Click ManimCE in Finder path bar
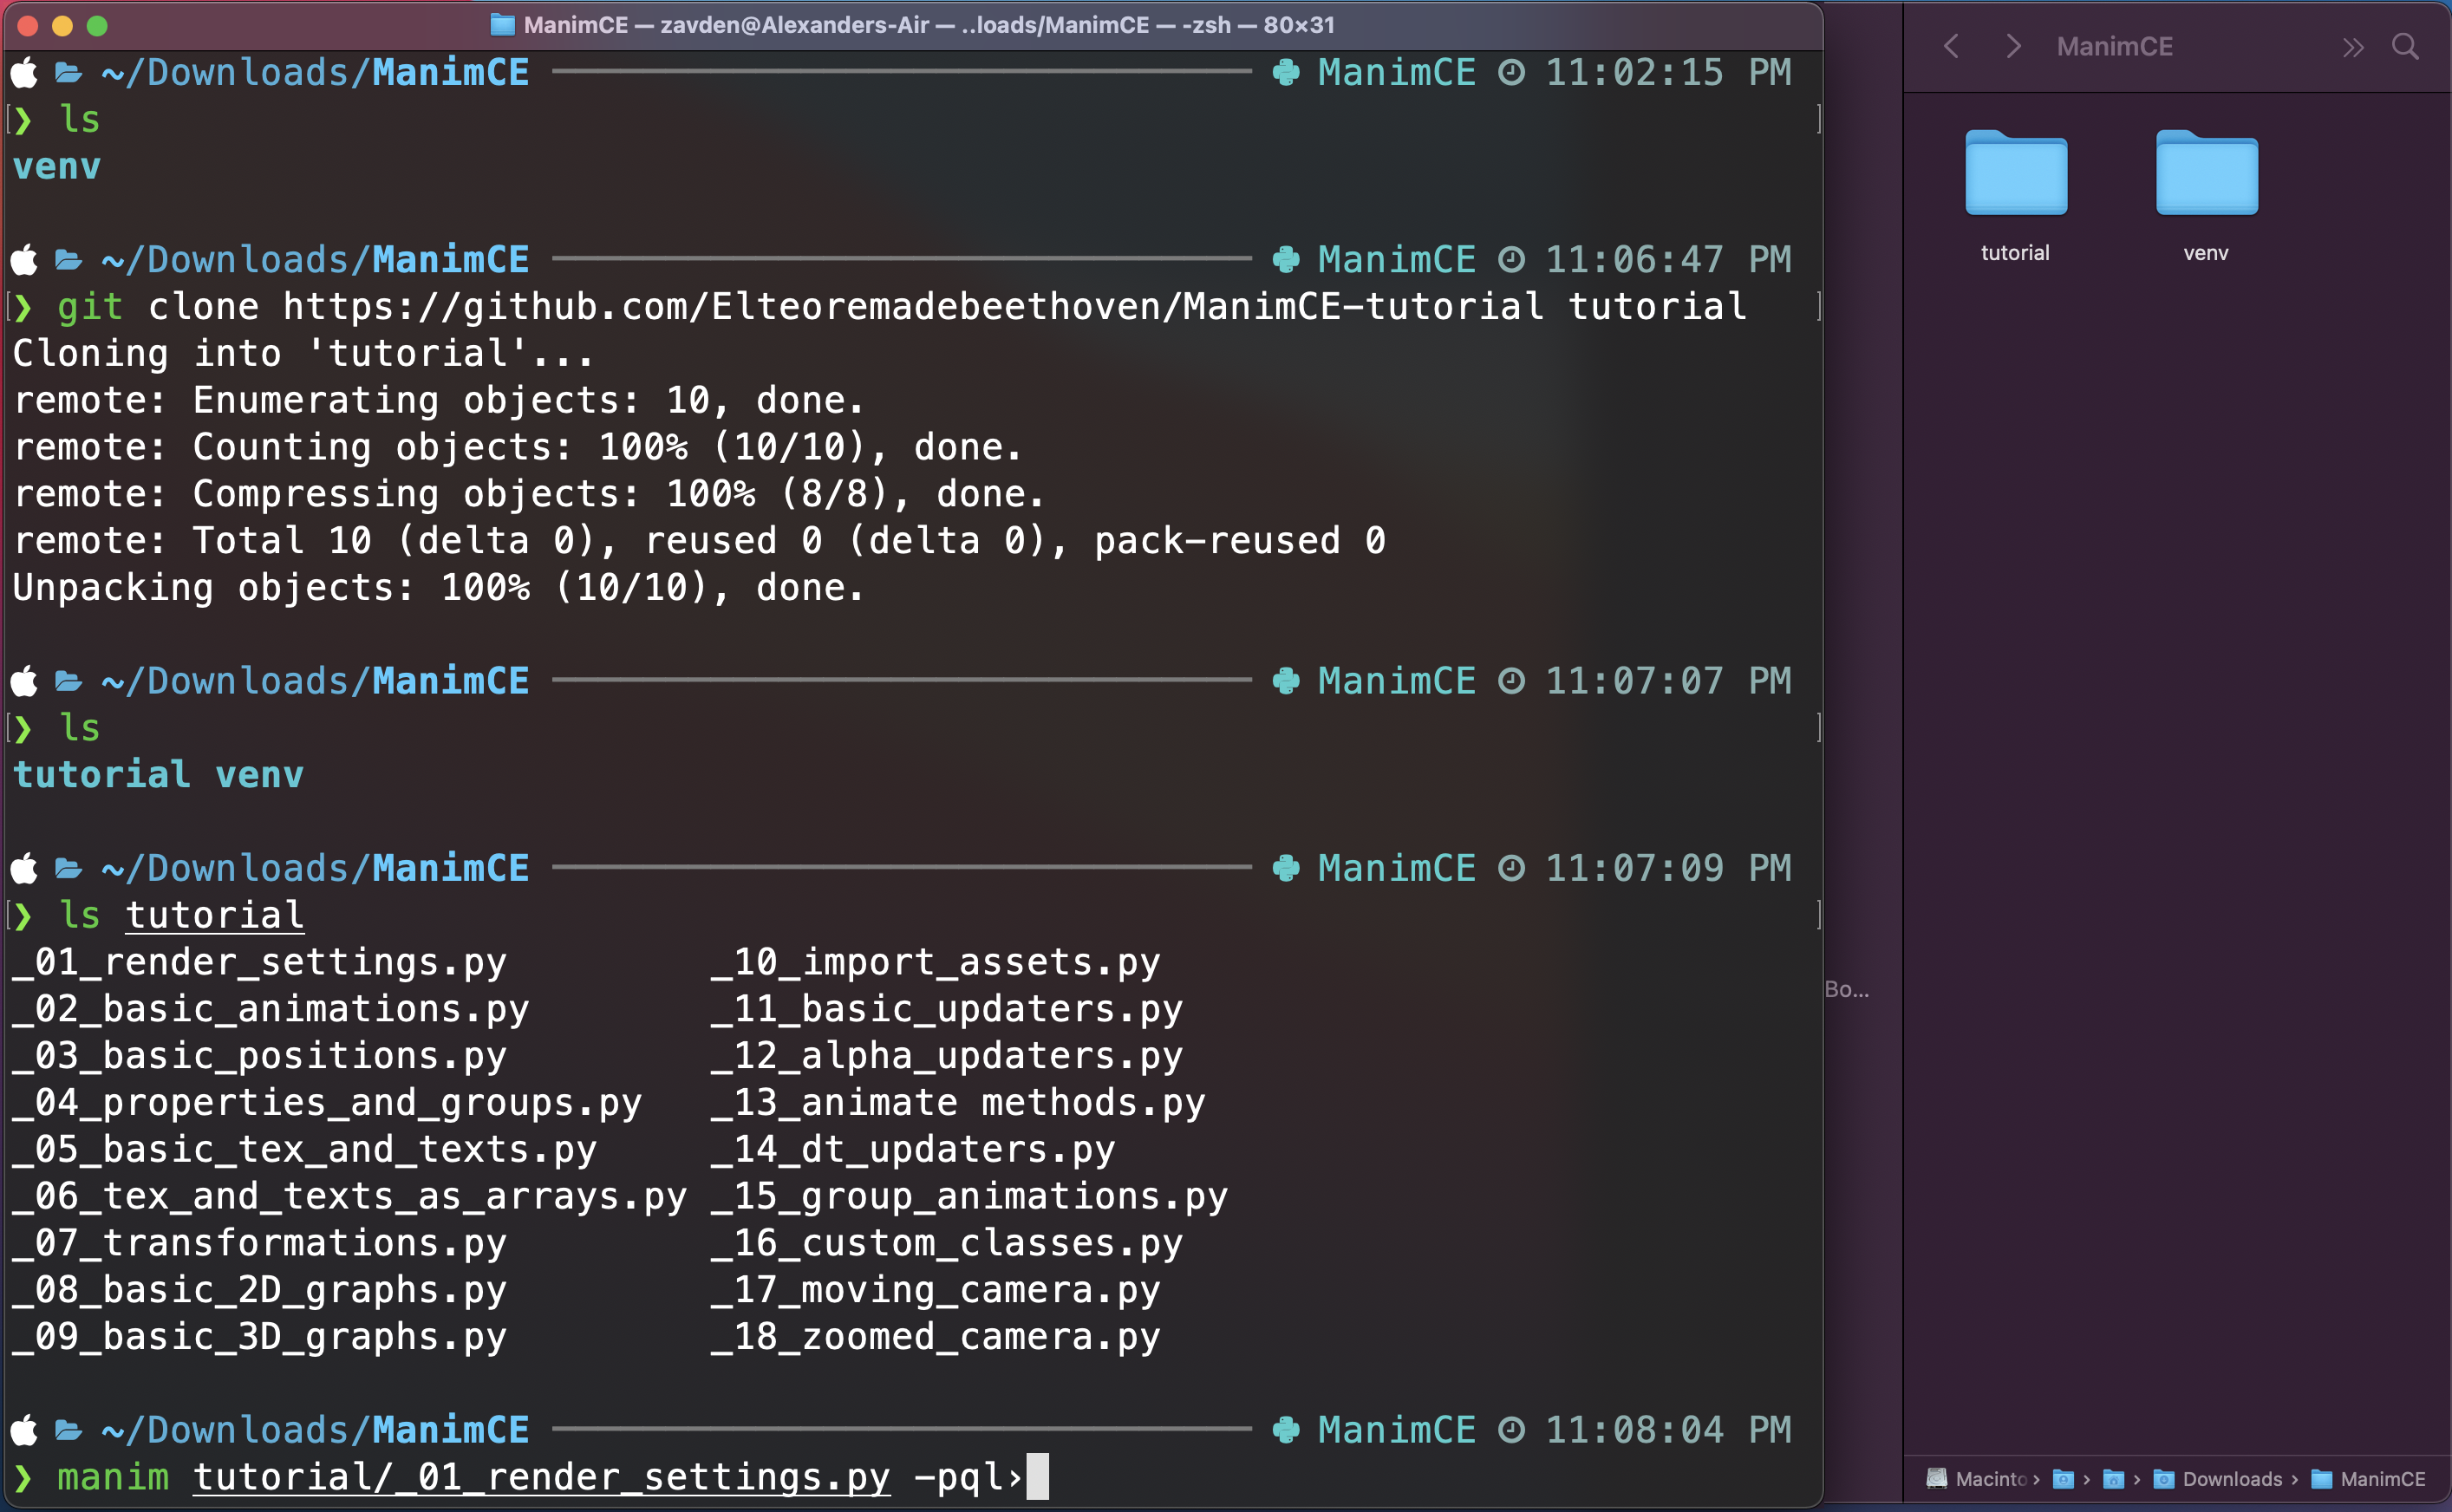The width and height of the screenshot is (2452, 1512). point(2369,1479)
